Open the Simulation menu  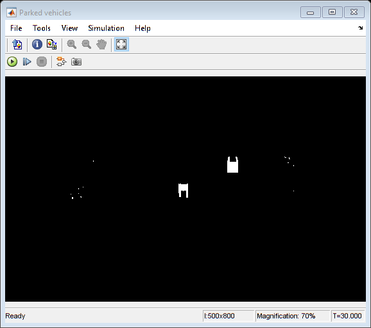point(107,28)
